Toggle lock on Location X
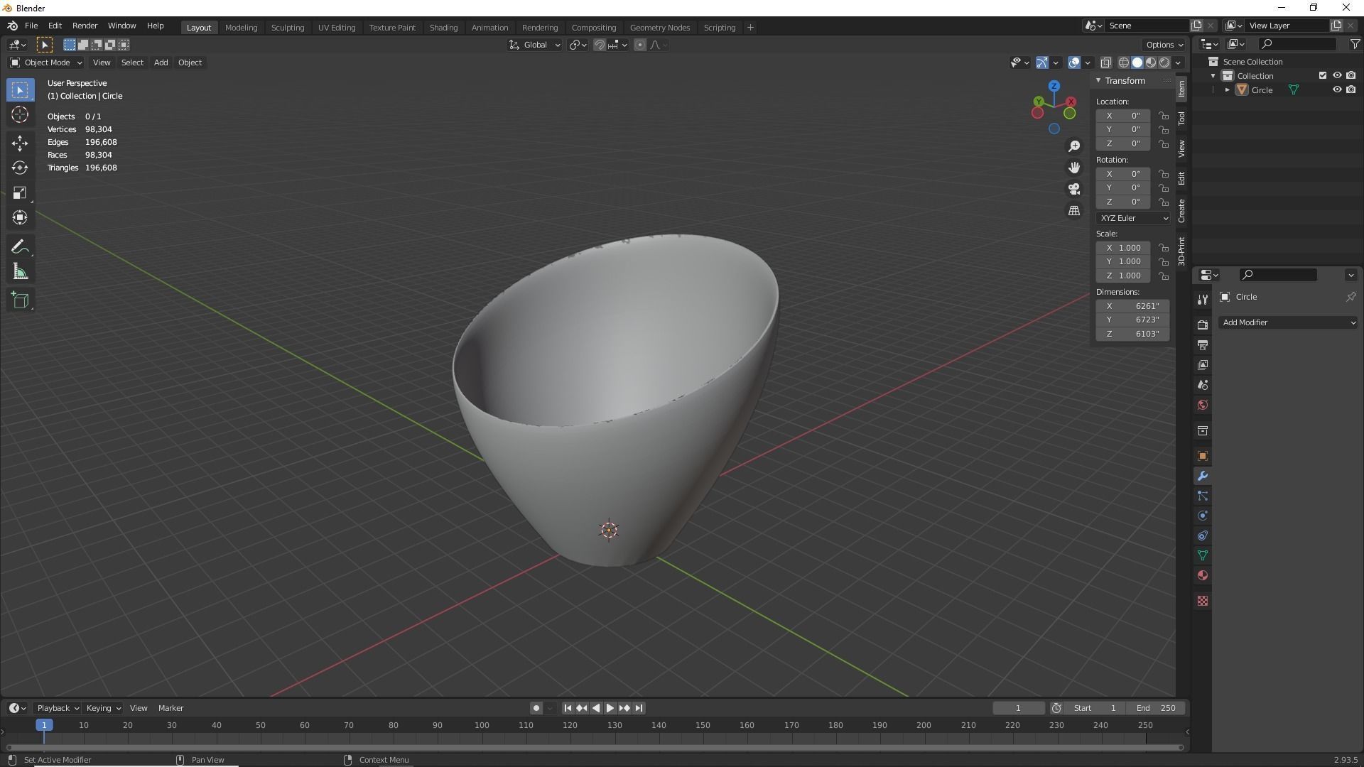The image size is (1364, 767). (1164, 115)
